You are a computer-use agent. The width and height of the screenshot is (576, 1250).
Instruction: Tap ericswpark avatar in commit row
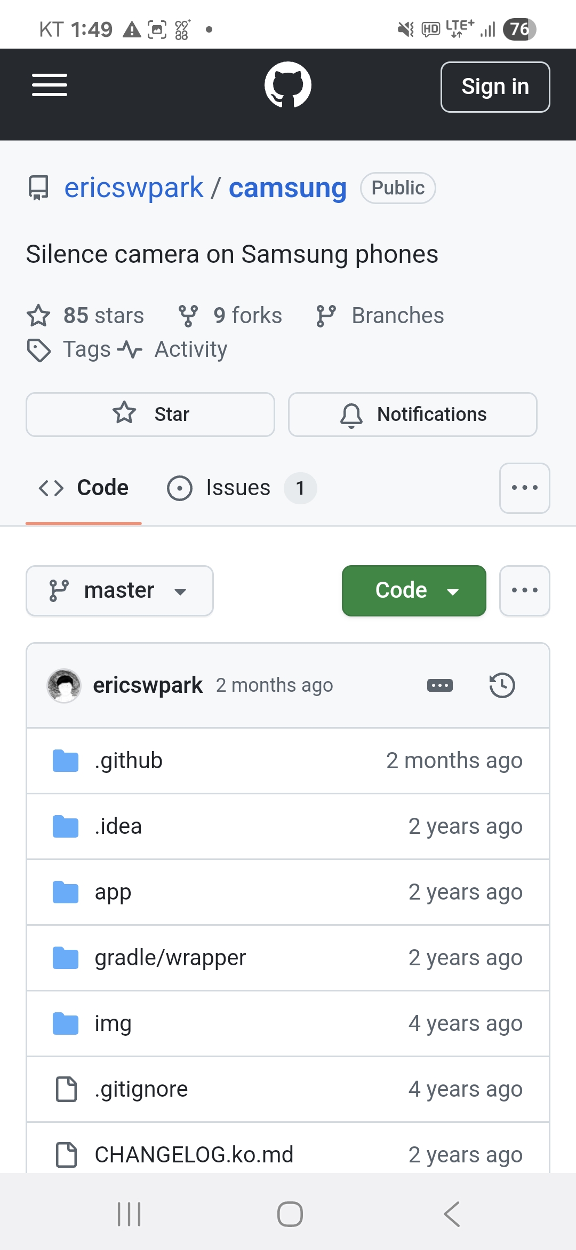pyautogui.click(x=64, y=685)
